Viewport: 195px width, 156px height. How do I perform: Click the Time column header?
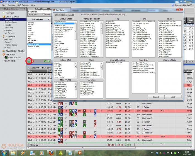(37, 71)
